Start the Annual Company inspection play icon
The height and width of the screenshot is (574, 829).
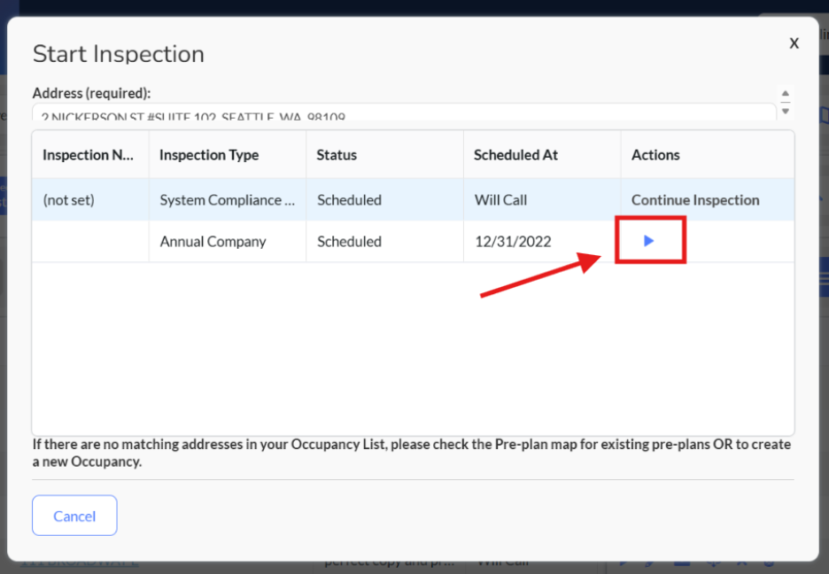[649, 241]
